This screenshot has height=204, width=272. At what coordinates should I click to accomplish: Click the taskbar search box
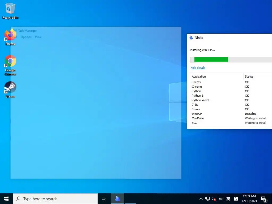coord(55,199)
